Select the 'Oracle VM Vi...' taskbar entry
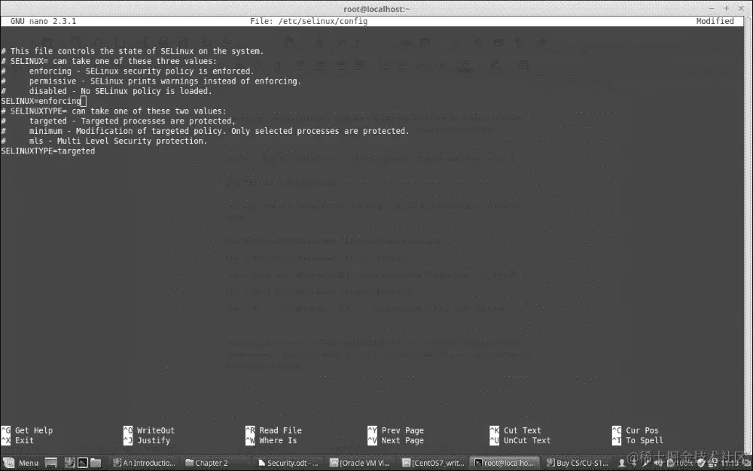 (359, 462)
